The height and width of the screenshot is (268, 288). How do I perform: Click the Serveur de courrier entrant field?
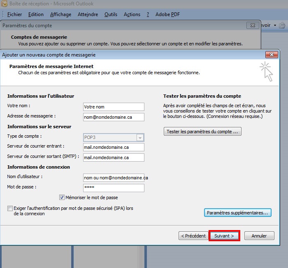pyautogui.click(x=114, y=147)
